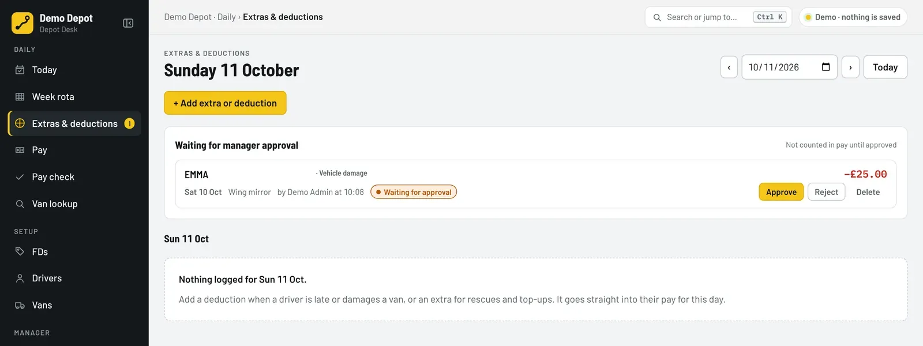This screenshot has height=346, width=923.
Task: Click the Pay check tick icon
Action: coord(20,177)
